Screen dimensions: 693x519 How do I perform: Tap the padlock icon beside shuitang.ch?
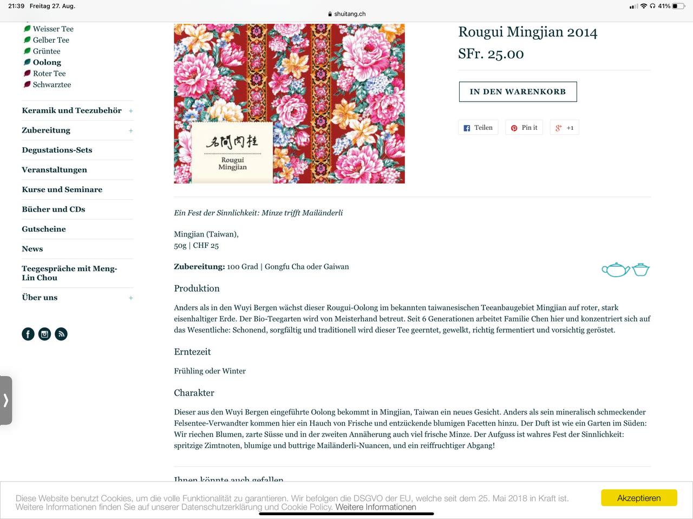pos(330,14)
